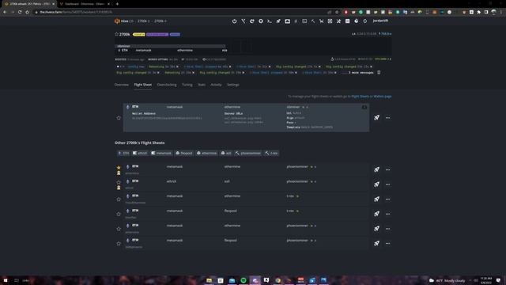Switch to the second browser tab Dashboard
The height and width of the screenshot is (285, 506).
[85, 4]
